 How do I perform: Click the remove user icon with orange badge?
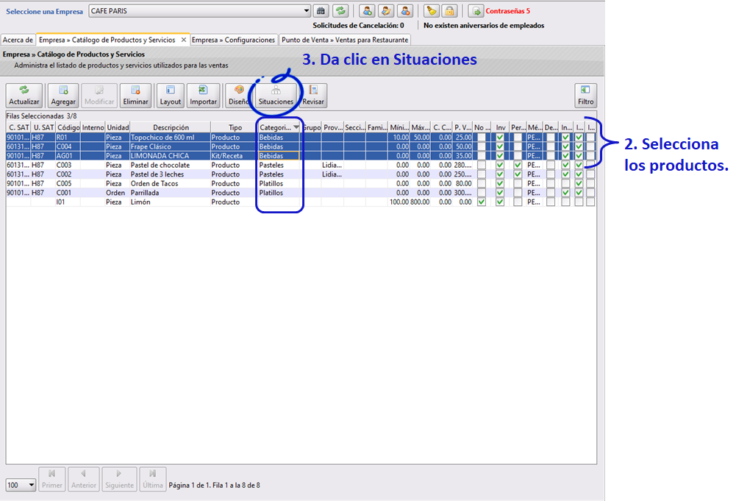click(x=405, y=11)
